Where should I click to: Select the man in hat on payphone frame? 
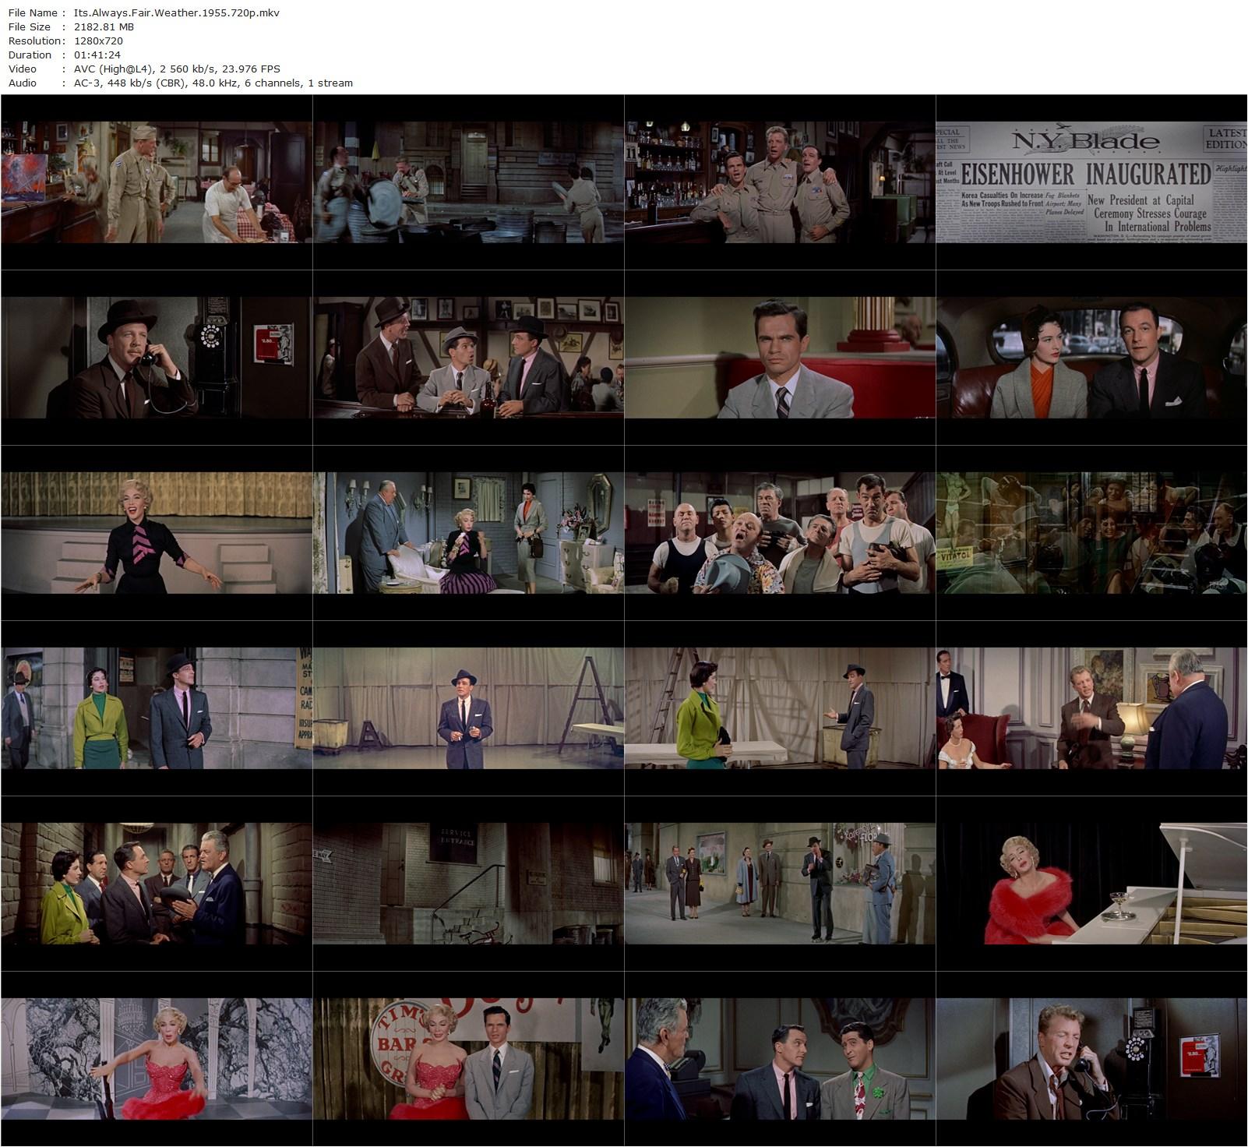pyautogui.click(x=157, y=358)
